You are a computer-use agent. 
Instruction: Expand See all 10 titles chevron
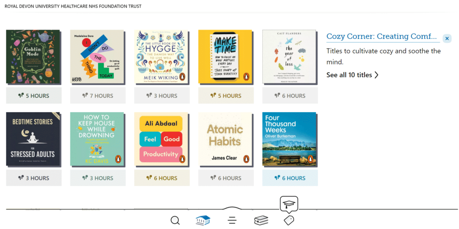click(352, 75)
